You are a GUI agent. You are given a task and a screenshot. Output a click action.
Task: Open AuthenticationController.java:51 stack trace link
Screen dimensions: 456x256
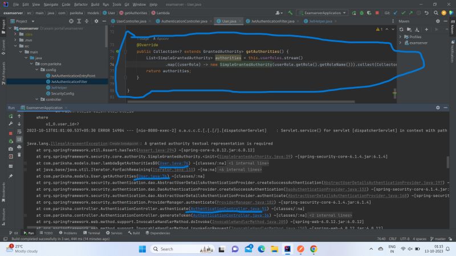[229, 209]
